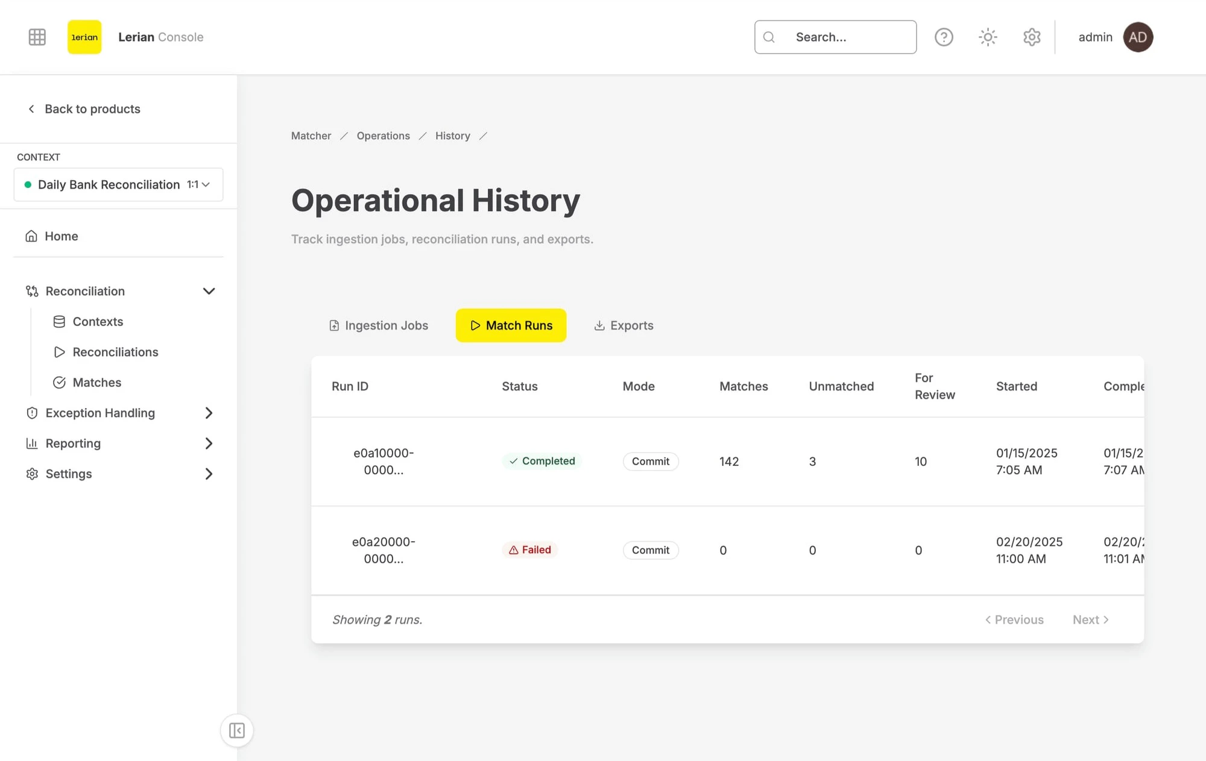Collapse sidebar using panel toggle icon
1206x761 pixels.
pyautogui.click(x=237, y=730)
